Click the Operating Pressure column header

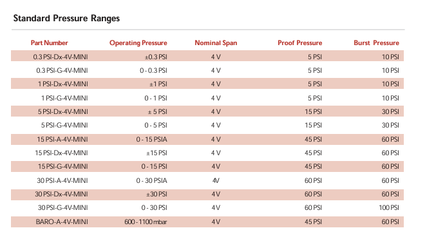click(138, 43)
